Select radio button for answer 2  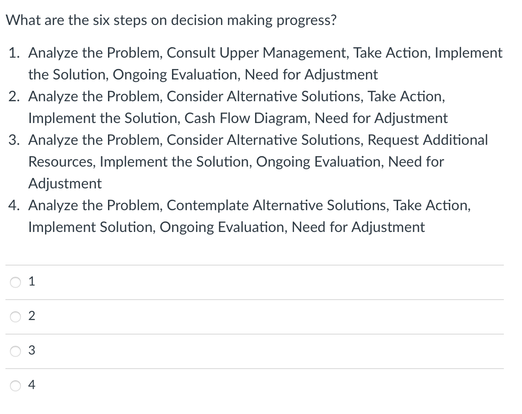coord(15,316)
